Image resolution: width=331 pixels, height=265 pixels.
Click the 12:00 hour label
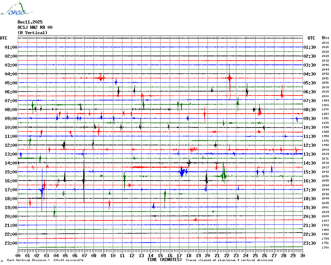[11, 145]
